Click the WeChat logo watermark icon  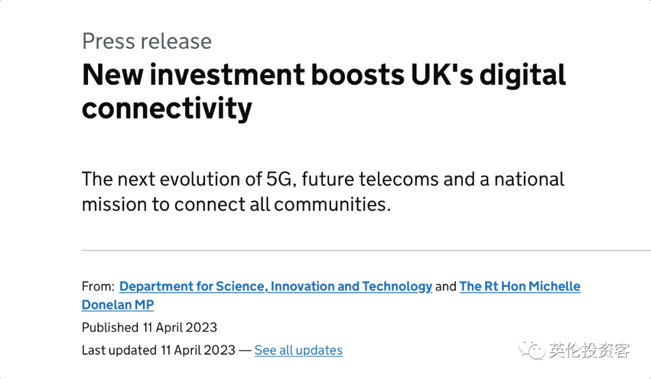[x=531, y=350]
